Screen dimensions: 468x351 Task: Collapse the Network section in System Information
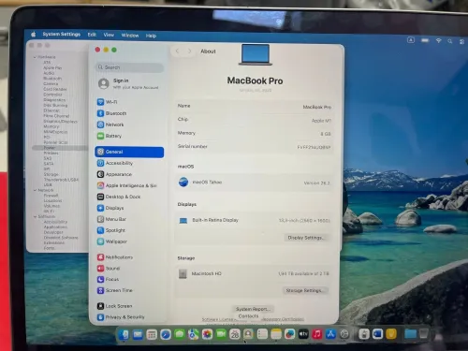click(35, 190)
